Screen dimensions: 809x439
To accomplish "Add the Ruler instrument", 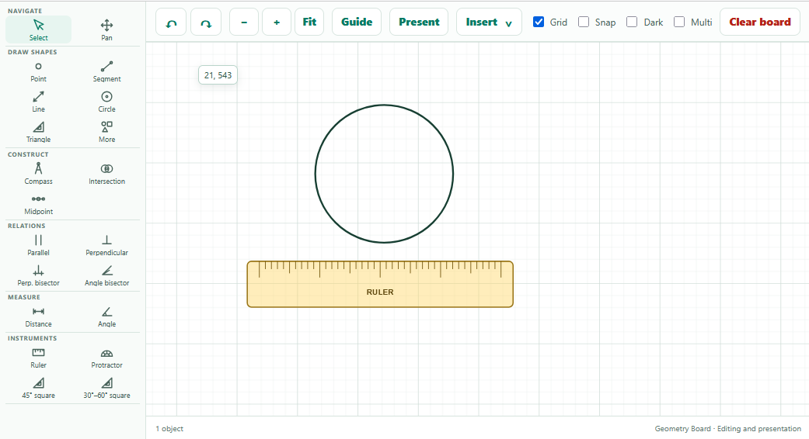I will (x=39, y=358).
